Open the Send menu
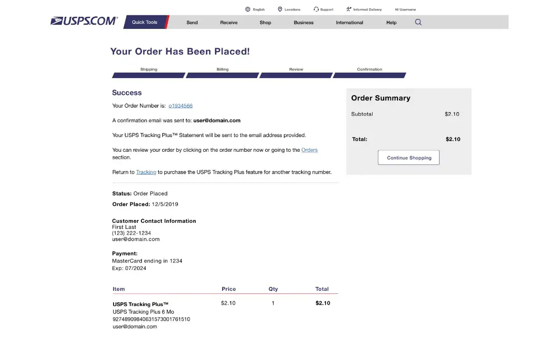This screenshot has width=546, height=338. click(192, 22)
